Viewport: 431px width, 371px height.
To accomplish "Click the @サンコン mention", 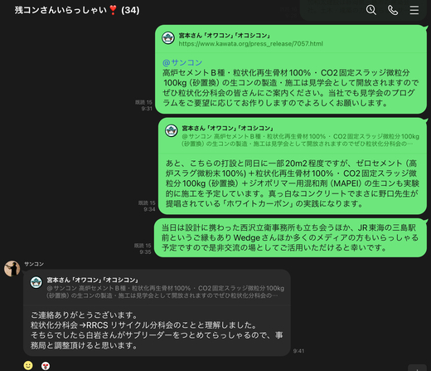I will tap(182, 62).
